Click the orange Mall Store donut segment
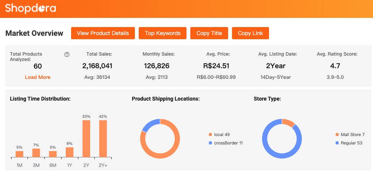This screenshot has width=373, height=173. tap(289, 123)
